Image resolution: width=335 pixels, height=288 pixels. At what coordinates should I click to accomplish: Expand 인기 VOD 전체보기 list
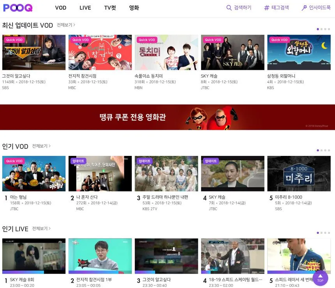click(41, 146)
